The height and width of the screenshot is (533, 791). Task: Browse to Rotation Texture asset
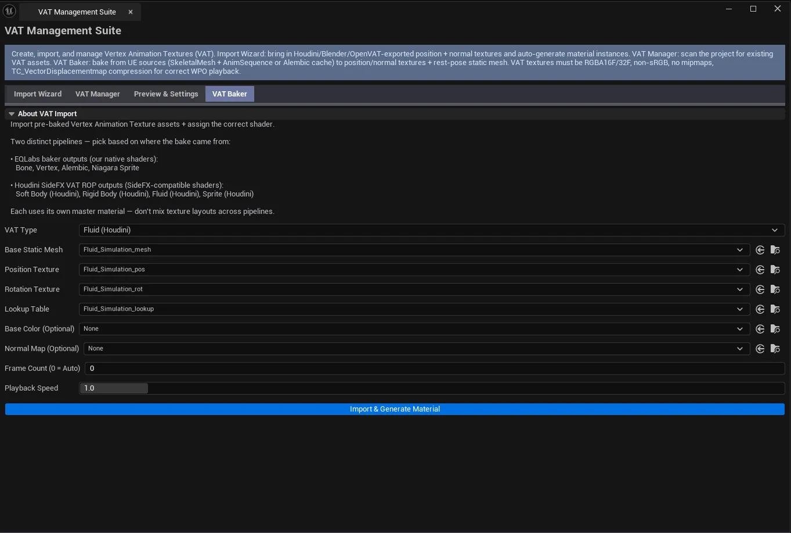[x=775, y=289]
